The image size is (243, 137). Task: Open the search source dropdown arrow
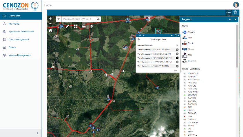59,19
